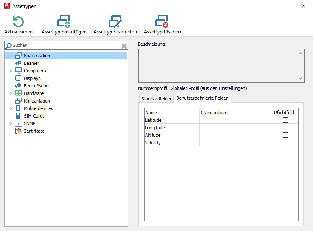
Task: Enable Pflichtfeld checkbox for Latitude
Action: click(285, 120)
